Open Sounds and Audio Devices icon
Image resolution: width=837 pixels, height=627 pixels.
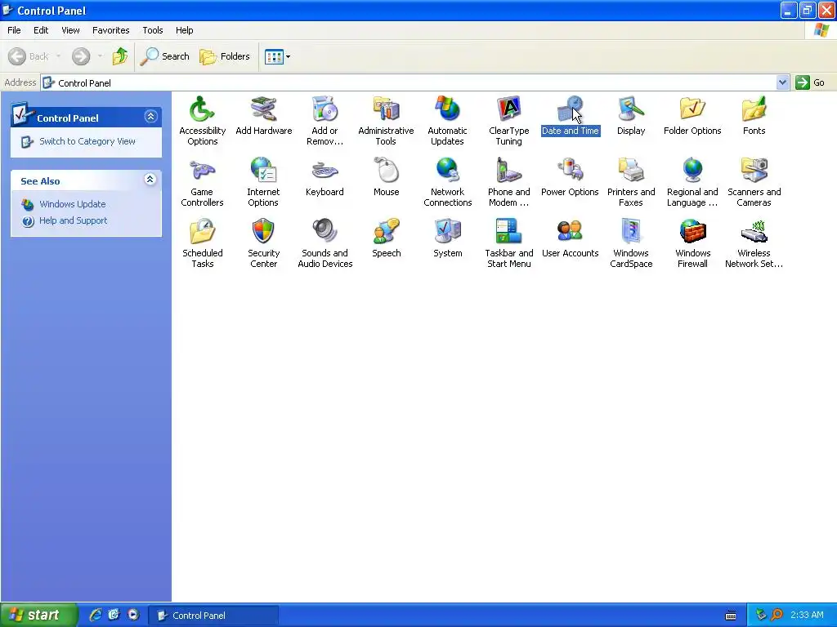[325, 232]
